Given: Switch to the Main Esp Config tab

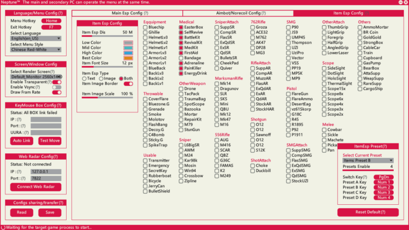Looking at the screenshot, I should pyautogui.click(x=127, y=13).
